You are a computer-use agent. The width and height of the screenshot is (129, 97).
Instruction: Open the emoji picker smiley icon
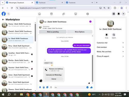point(87,87)
